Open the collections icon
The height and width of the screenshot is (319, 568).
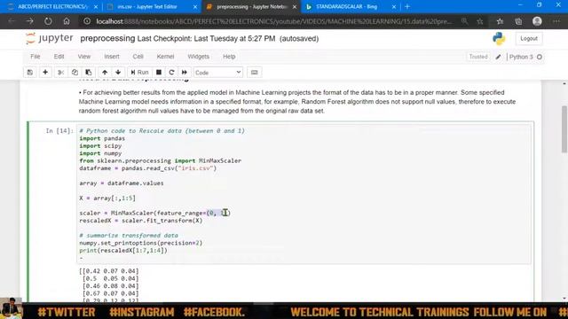pos(518,21)
